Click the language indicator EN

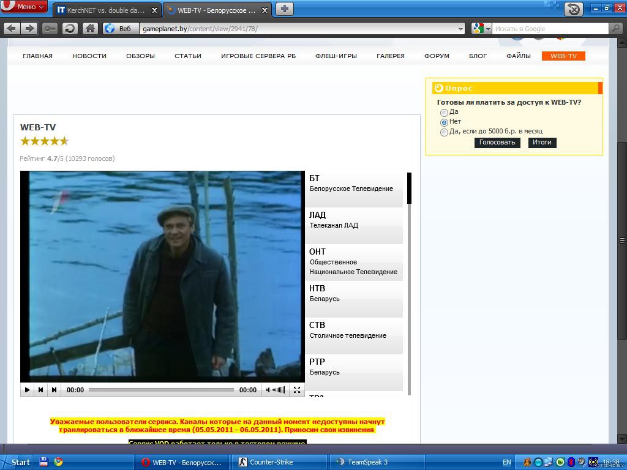(x=506, y=462)
